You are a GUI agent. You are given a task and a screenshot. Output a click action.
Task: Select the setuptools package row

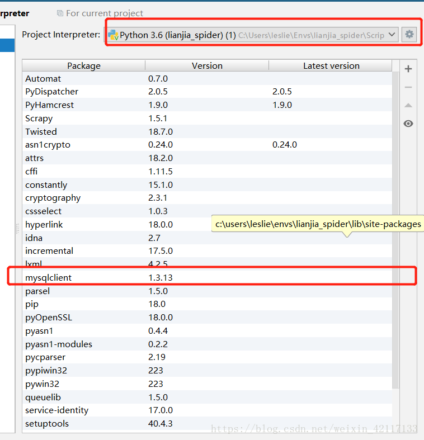(207, 424)
